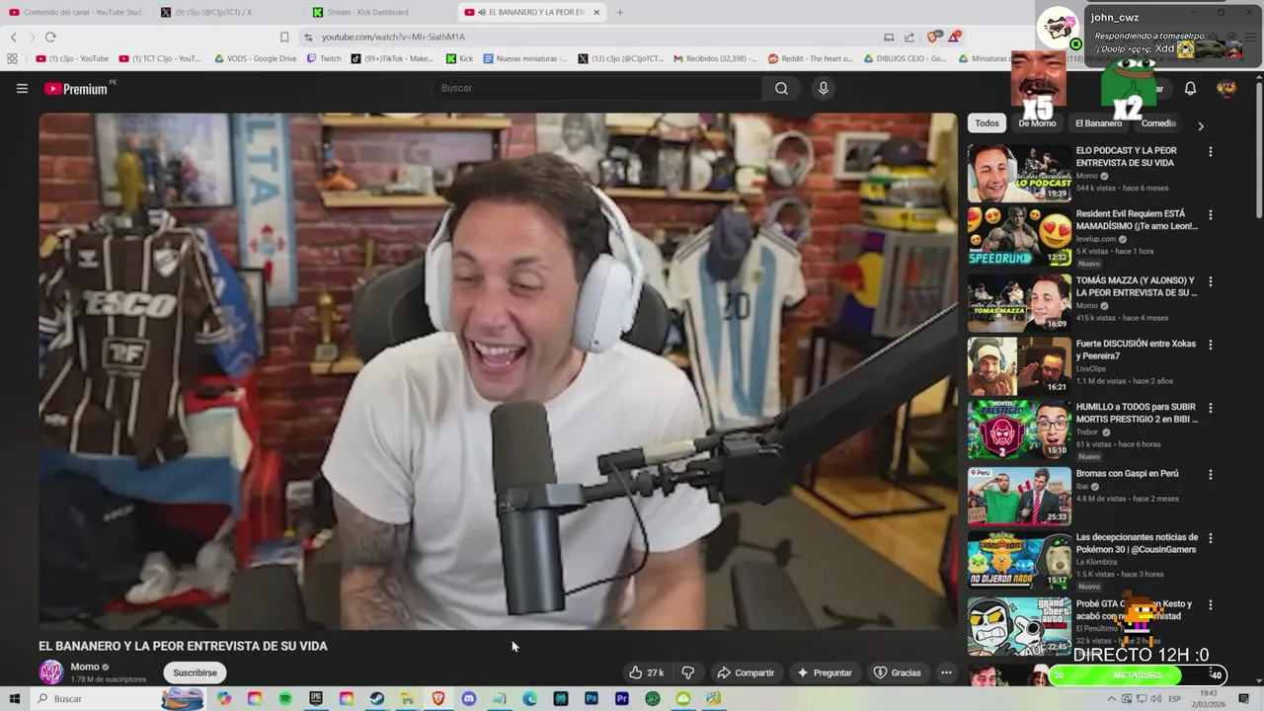
Task: Select the Comedia filter chip
Action: pos(1158,123)
